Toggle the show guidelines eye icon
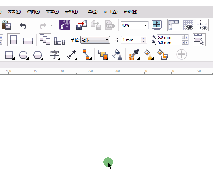Screen dimensions: 213x171 click(202, 25)
